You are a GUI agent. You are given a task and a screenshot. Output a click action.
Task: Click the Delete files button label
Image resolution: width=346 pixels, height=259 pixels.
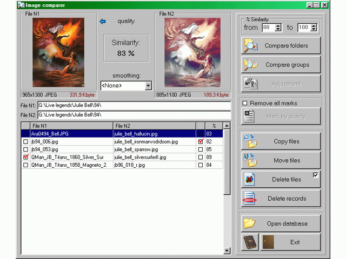[x=287, y=180]
